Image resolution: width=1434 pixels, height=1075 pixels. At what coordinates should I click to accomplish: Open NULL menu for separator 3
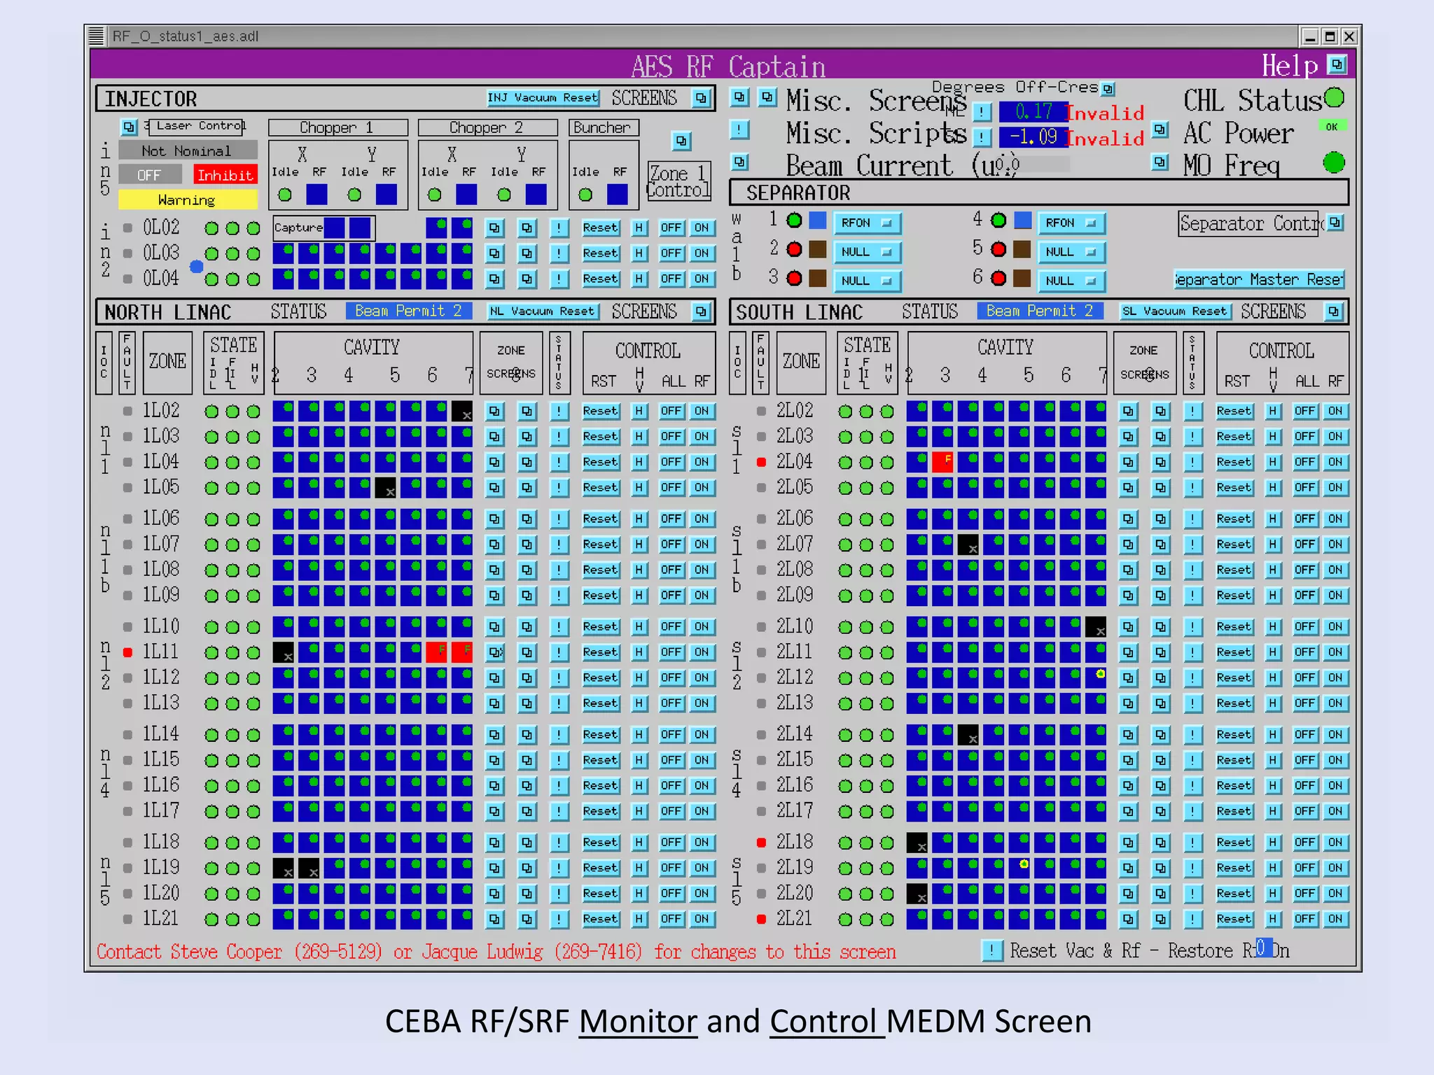click(867, 281)
